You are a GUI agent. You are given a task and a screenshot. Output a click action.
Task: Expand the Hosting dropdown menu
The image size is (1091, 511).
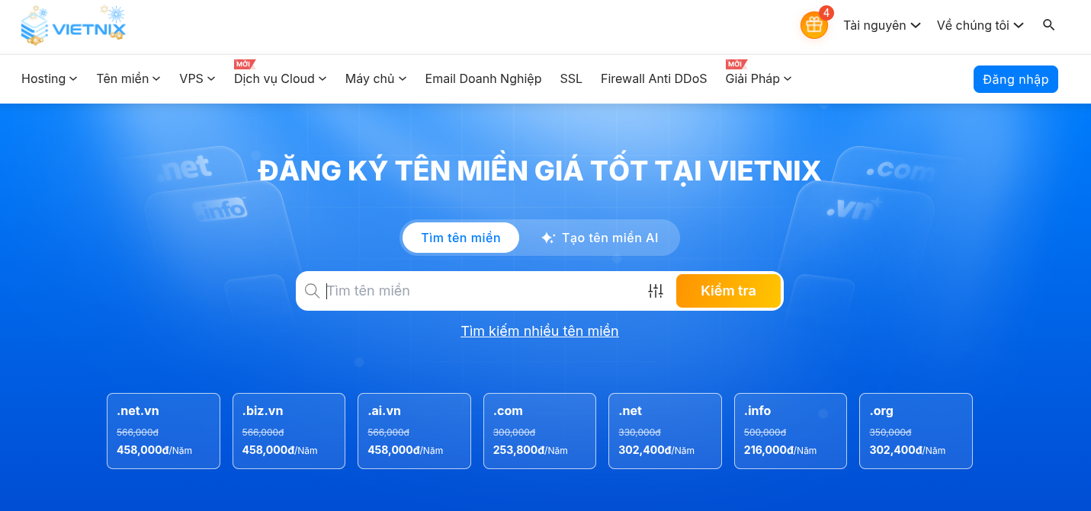pyautogui.click(x=48, y=78)
